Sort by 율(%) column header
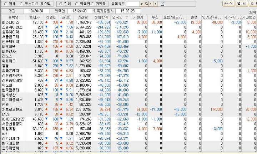 point(66,17)
